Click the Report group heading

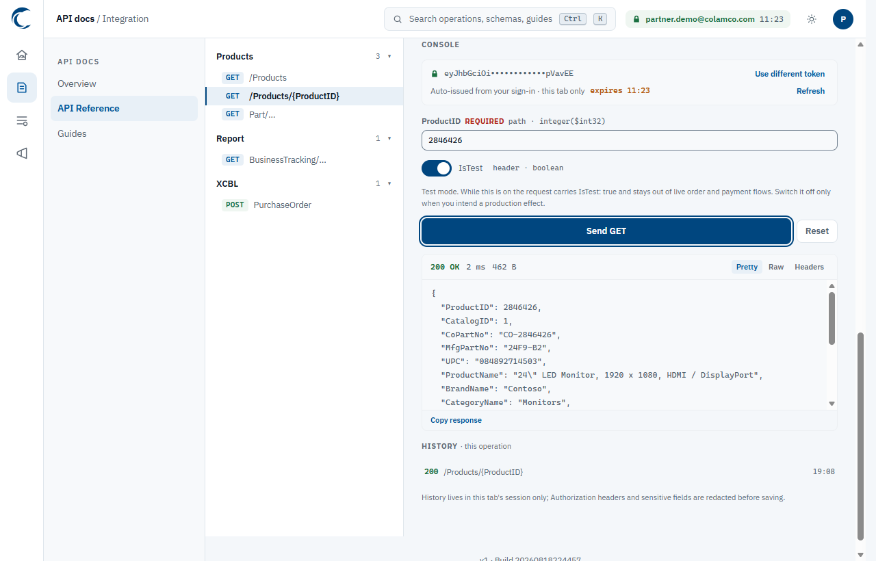click(230, 139)
